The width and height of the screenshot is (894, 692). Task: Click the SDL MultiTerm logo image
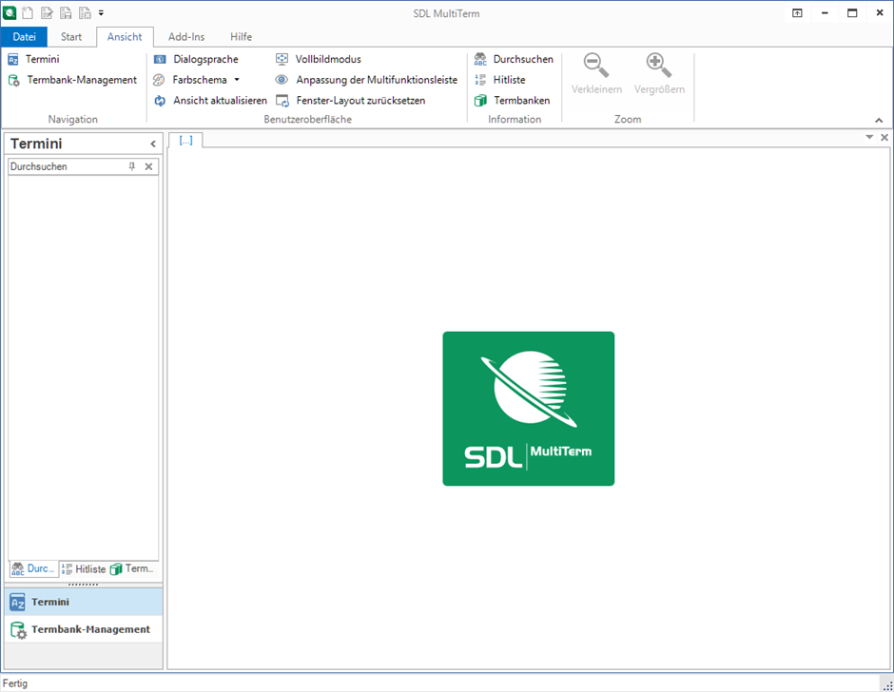point(529,409)
